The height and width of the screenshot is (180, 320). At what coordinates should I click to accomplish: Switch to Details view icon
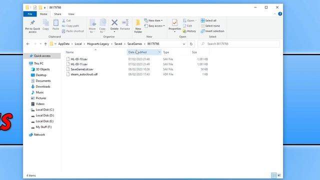(273, 175)
